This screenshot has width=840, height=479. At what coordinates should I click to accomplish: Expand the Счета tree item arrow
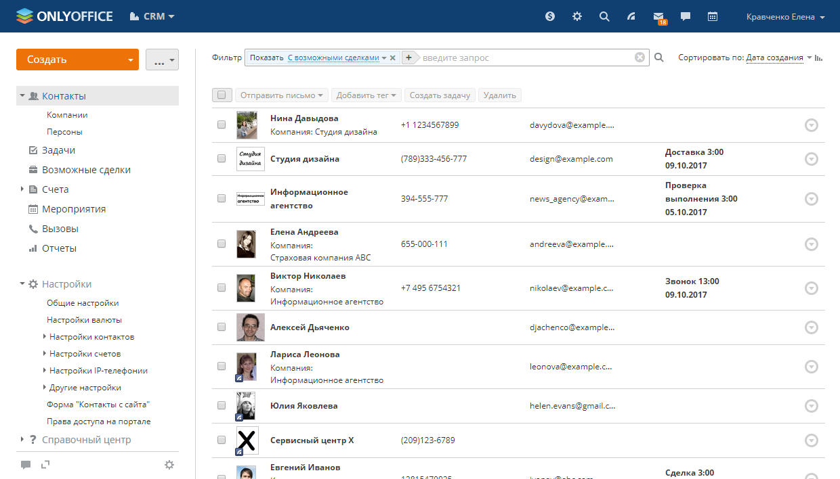click(x=22, y=189)
